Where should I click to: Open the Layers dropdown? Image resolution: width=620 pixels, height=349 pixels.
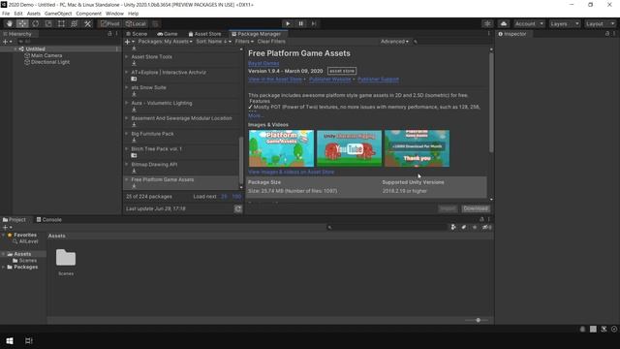point(564,23)
